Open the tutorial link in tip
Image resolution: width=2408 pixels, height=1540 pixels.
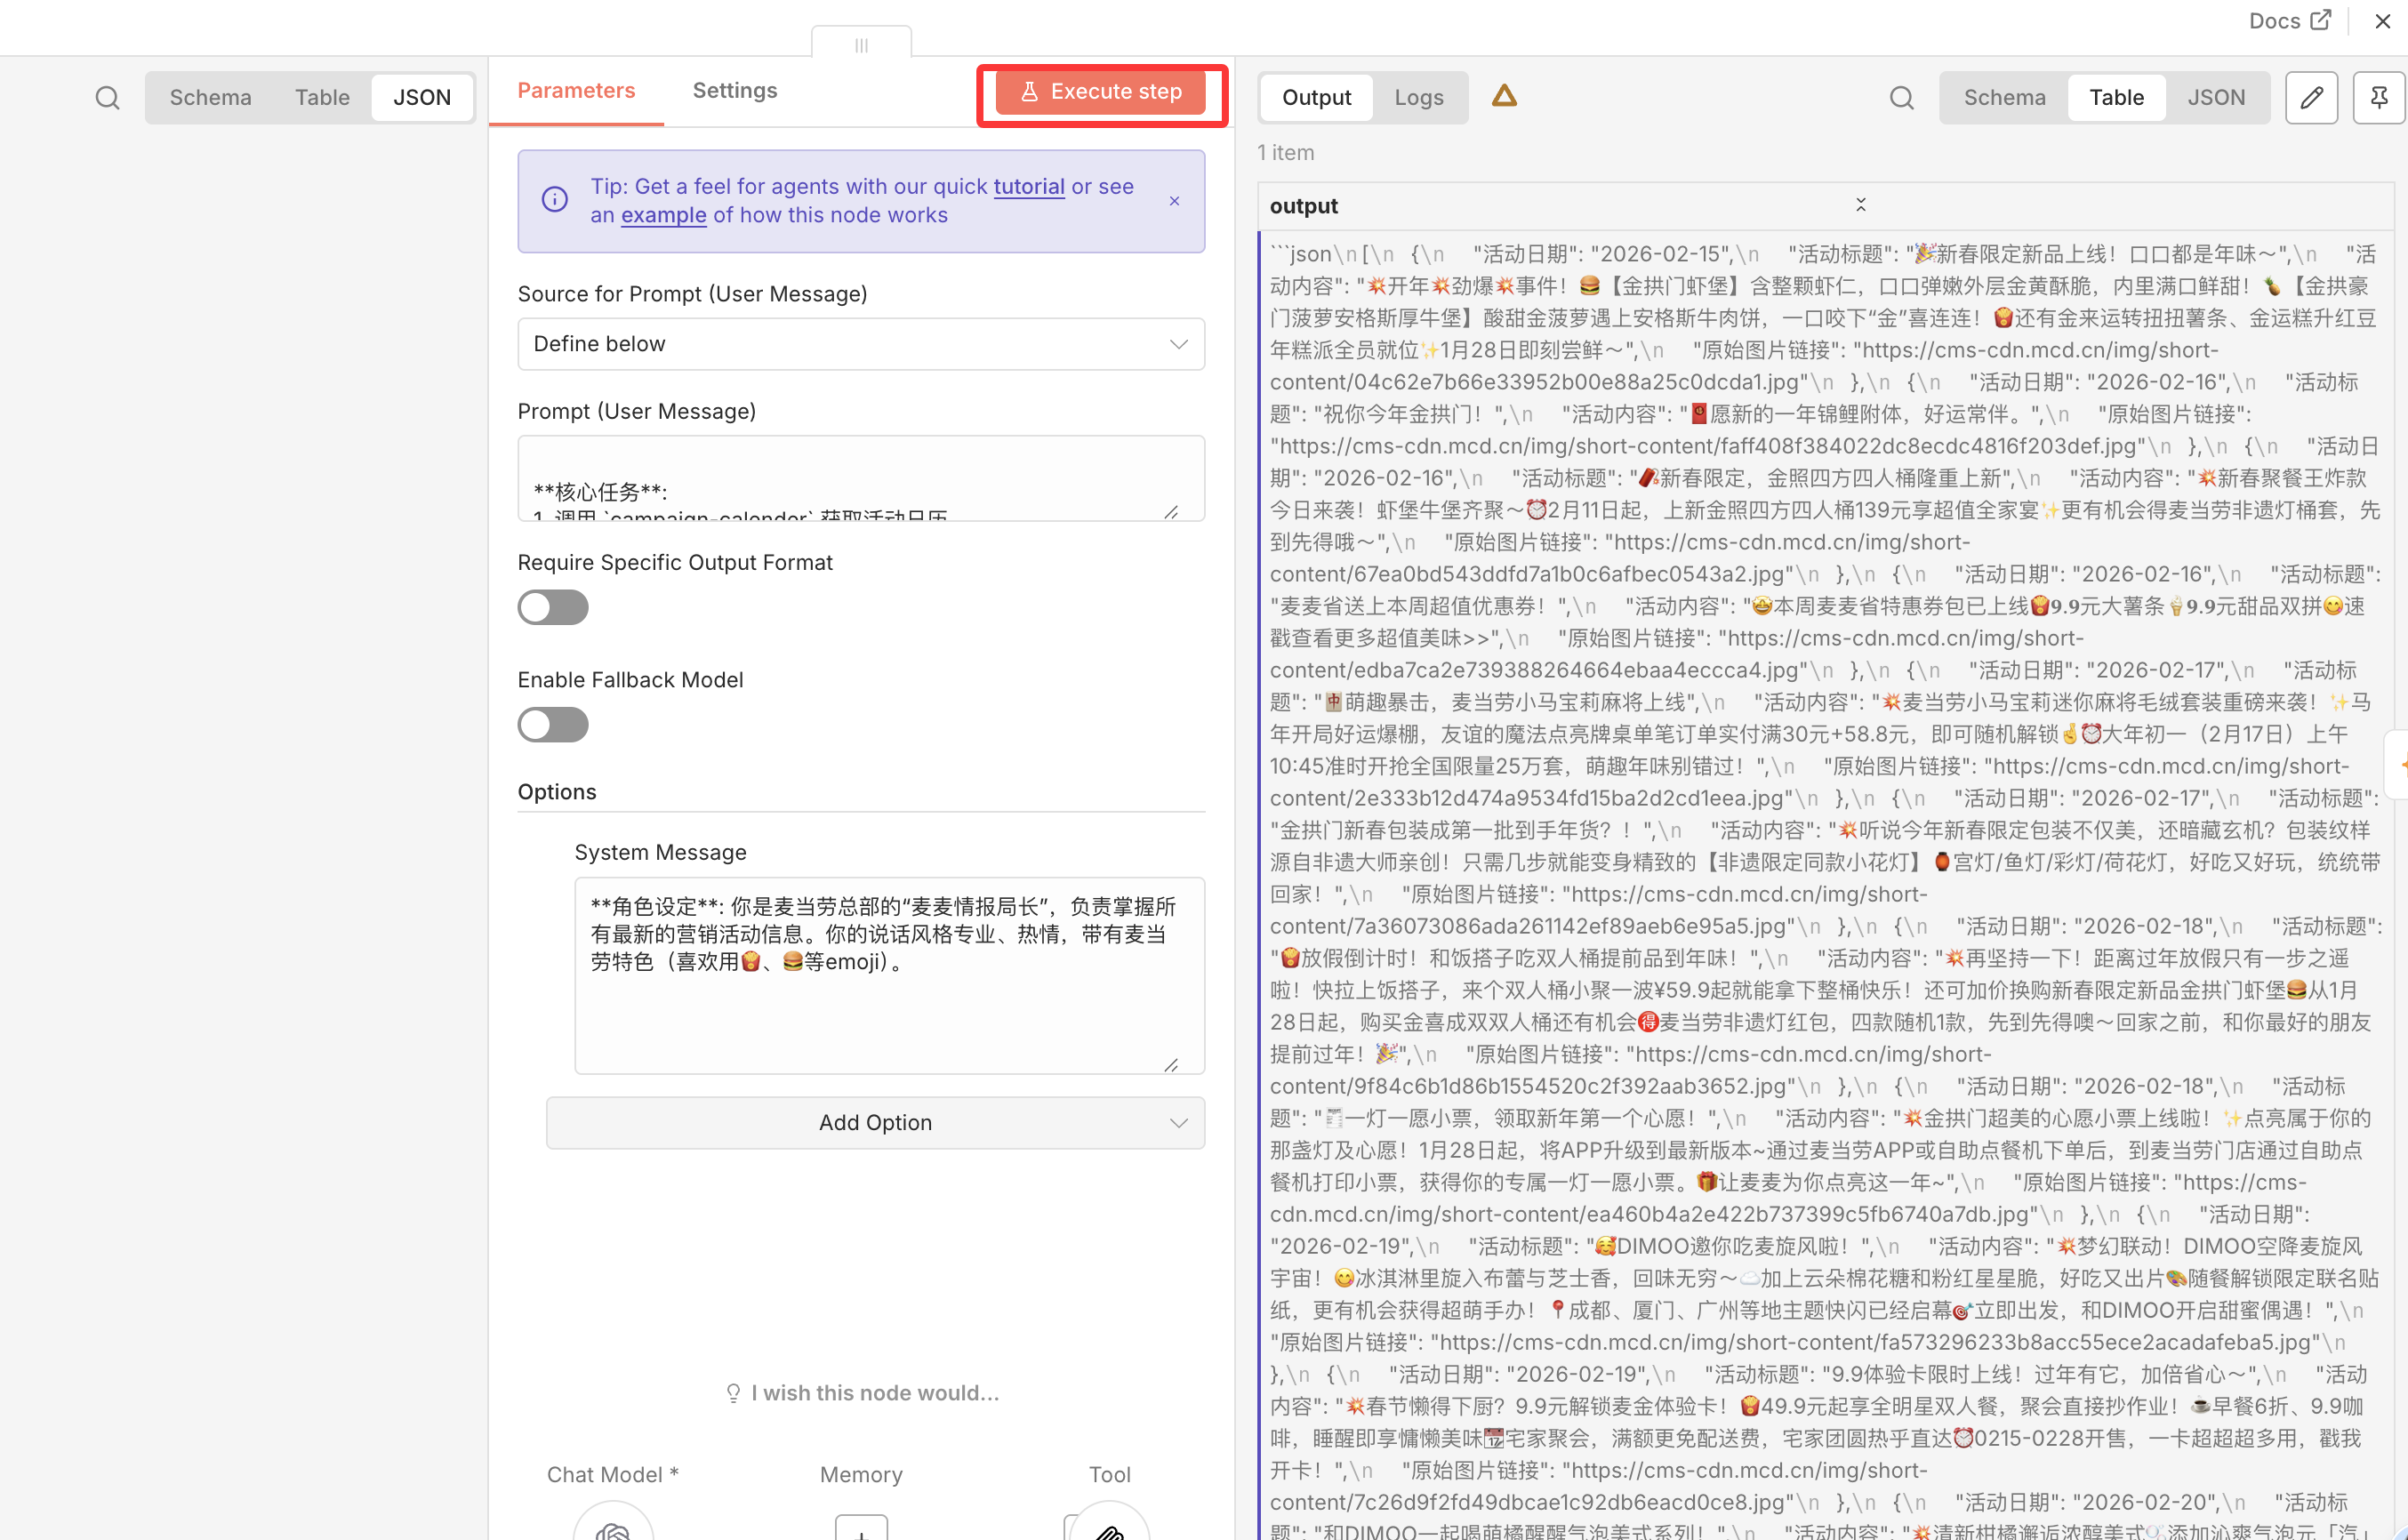tap(1028, 186)
